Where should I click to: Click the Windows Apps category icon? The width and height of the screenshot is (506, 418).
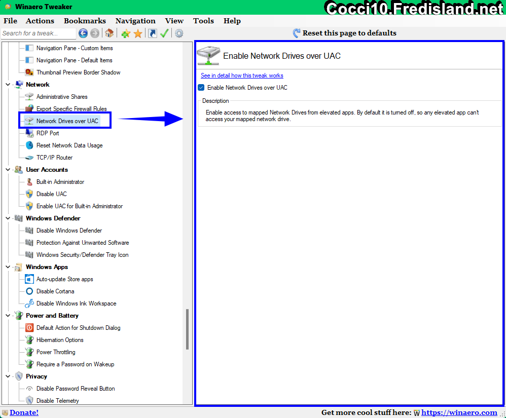click(x=19, y=267)
